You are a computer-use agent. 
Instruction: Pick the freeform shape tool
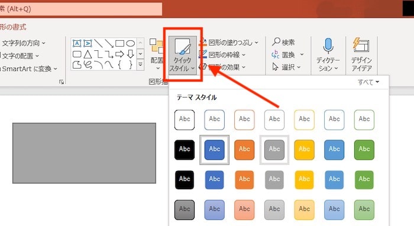click(x=77, y=64)
